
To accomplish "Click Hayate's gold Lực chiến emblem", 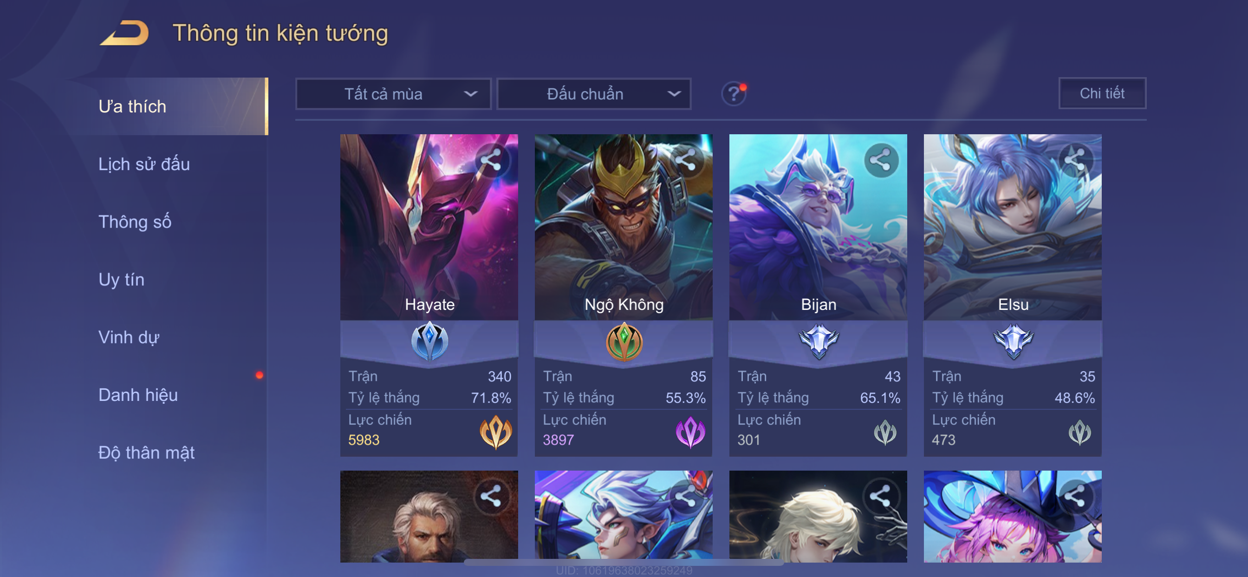I will [495, 432].
